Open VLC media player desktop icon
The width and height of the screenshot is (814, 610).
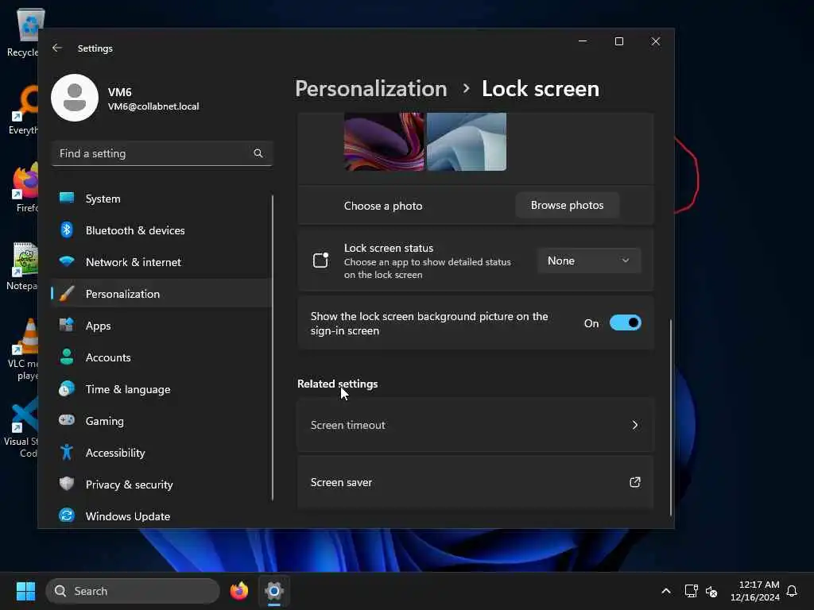pyautogui.click(x=22, y=349)
